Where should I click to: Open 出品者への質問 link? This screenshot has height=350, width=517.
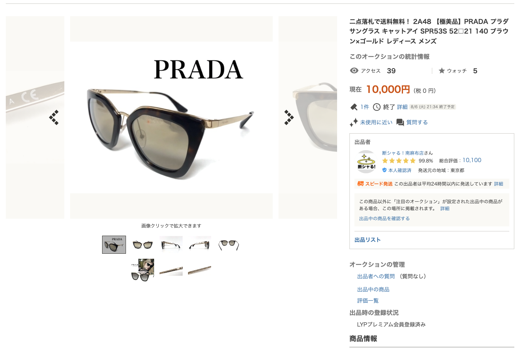point(376,276)
